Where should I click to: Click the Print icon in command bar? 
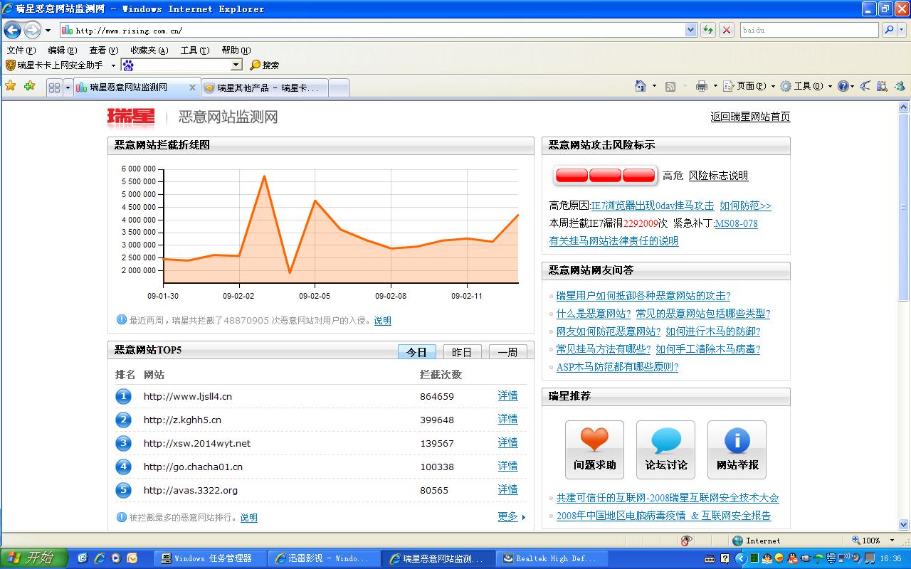[x=702, y=86]
